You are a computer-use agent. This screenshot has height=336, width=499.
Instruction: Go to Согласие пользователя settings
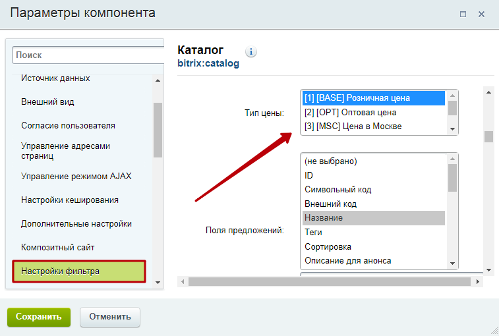click(x=68, y=125)
